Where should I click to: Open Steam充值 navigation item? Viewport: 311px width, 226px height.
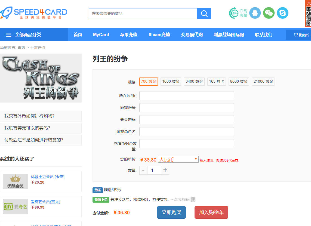(x=159, y=35)
